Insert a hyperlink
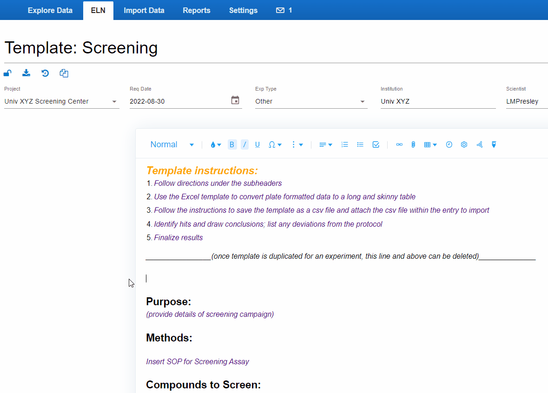The image size is (548, 393). point(399,144)
